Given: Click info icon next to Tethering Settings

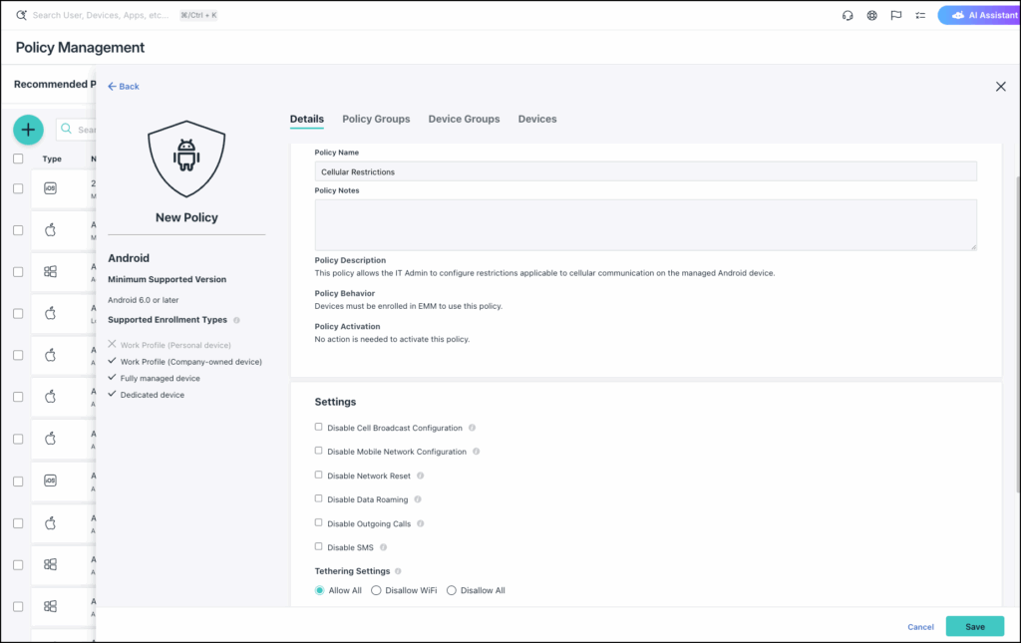Looking at the screenshot, I should (399, 571).
